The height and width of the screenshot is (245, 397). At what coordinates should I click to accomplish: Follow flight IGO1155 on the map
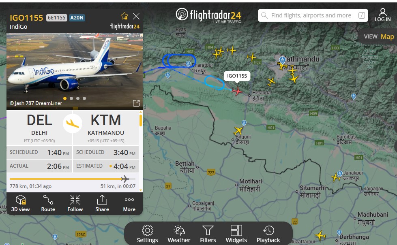tap(75, 203)
